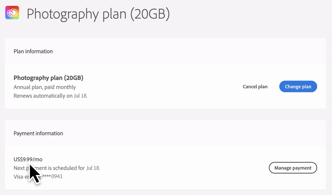Select the Photography plan (20GB) plan name

[x=48, y=77]
